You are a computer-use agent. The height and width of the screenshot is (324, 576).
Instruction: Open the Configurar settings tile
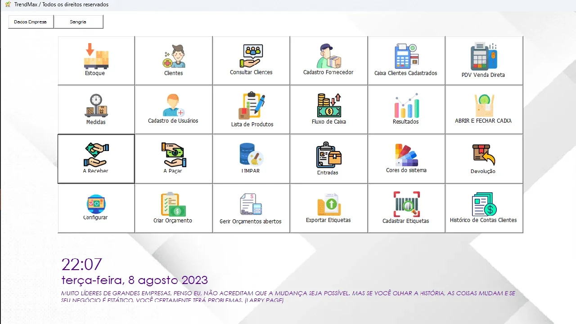tap(96, 208)
